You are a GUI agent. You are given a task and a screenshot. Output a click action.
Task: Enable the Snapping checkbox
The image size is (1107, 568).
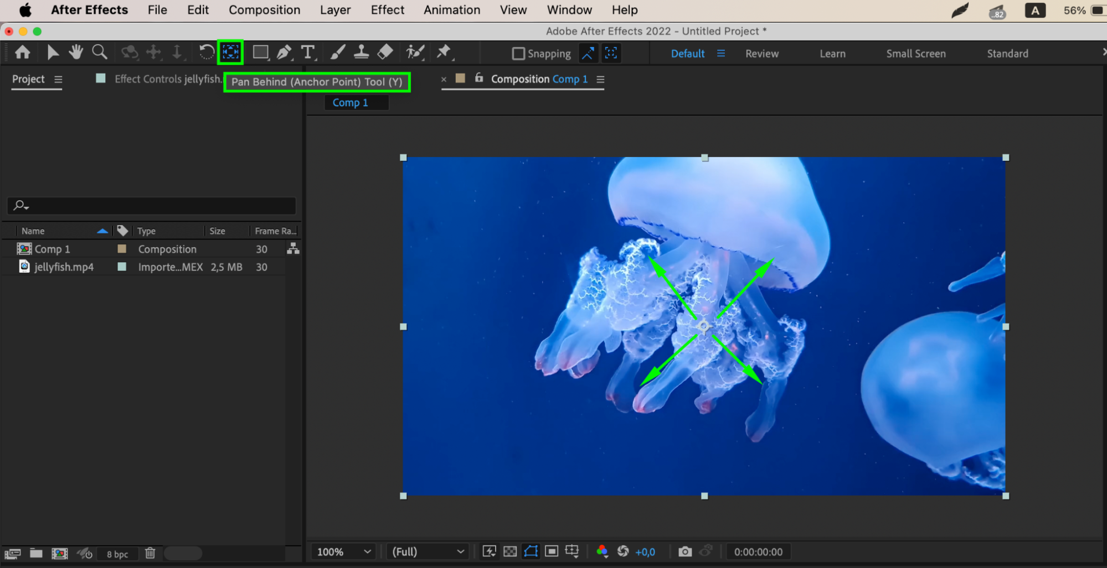[x=518, y=54]
